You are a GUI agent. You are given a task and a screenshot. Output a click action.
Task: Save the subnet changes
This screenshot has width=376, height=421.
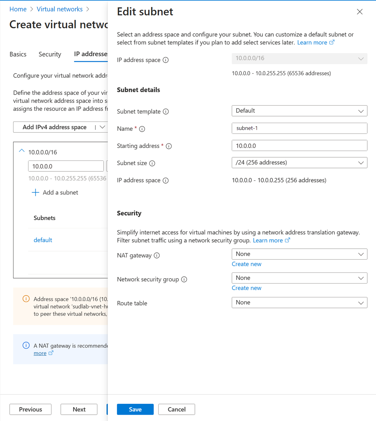135,409
